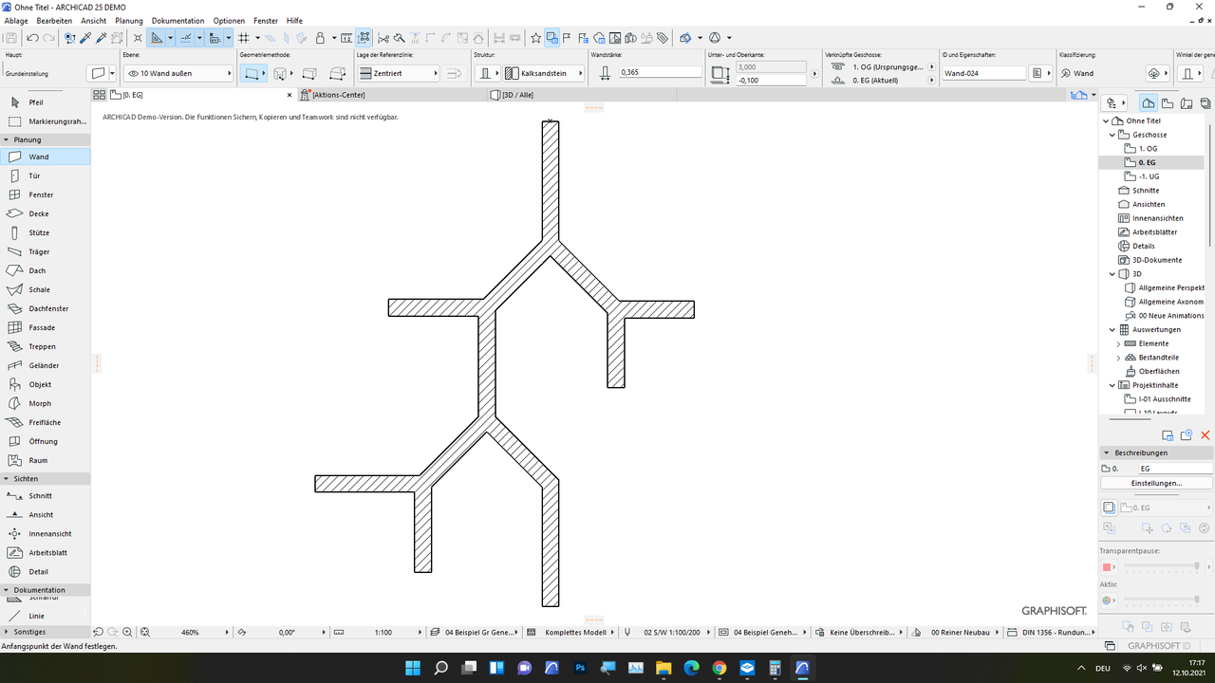Viewport: 1215px width, 683px height.
Task: Open the Zentriert reference line dropdown
Action: [399, 73]
